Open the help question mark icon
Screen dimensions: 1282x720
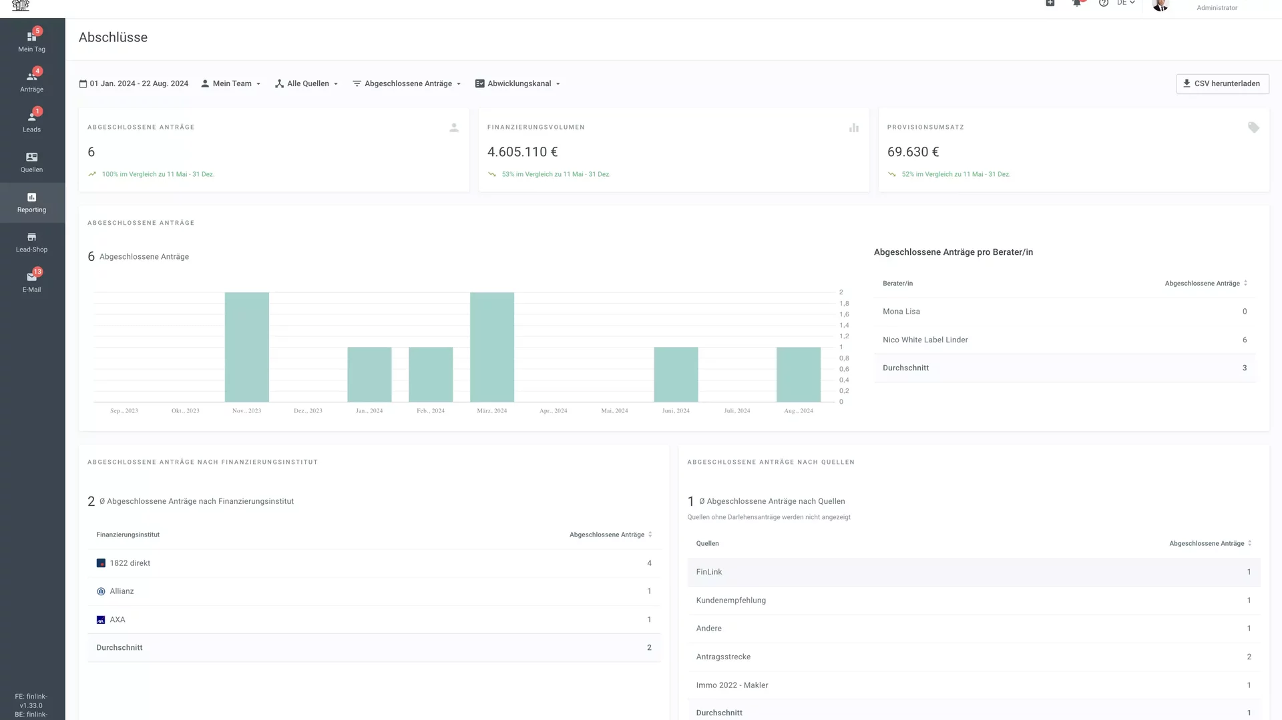click(1103, 3)
